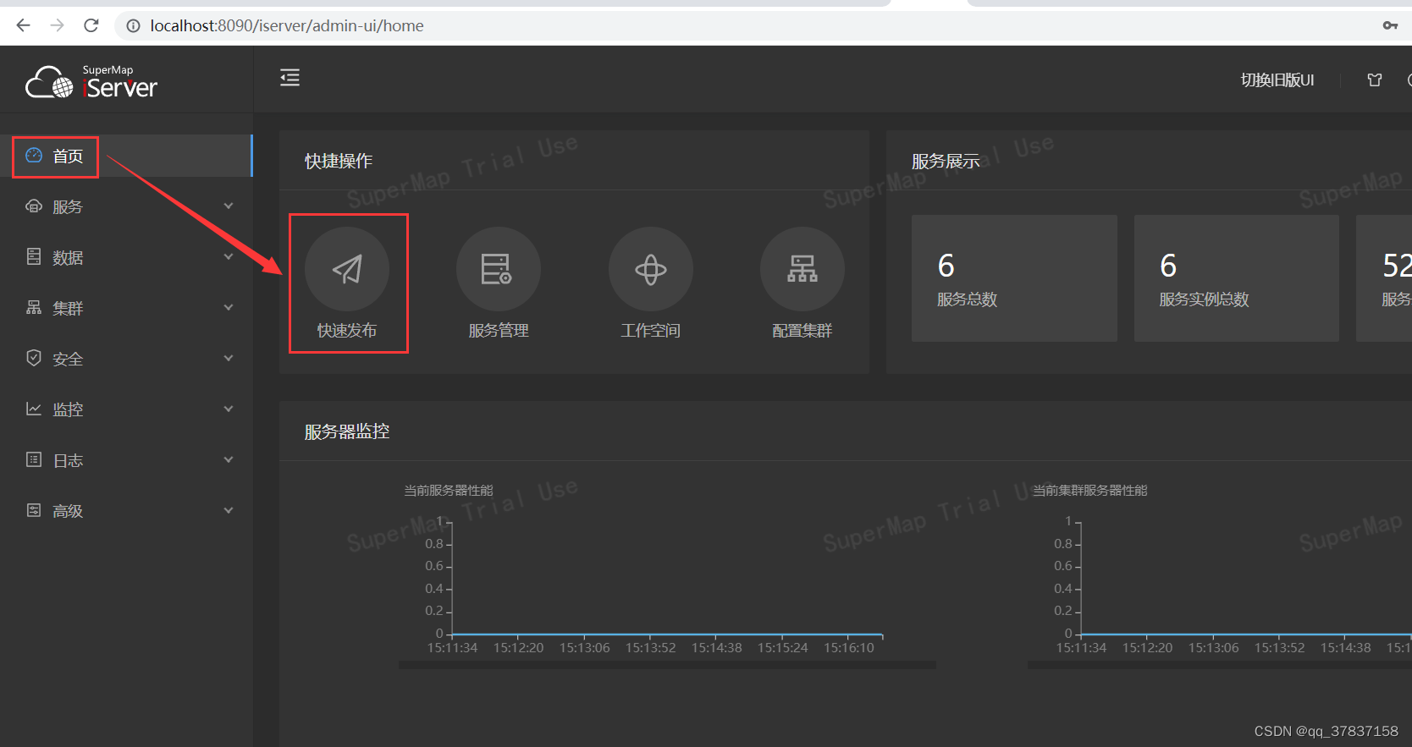Click the 15:16:10 tick in 当前服务器性能 chart

(848, 648)
